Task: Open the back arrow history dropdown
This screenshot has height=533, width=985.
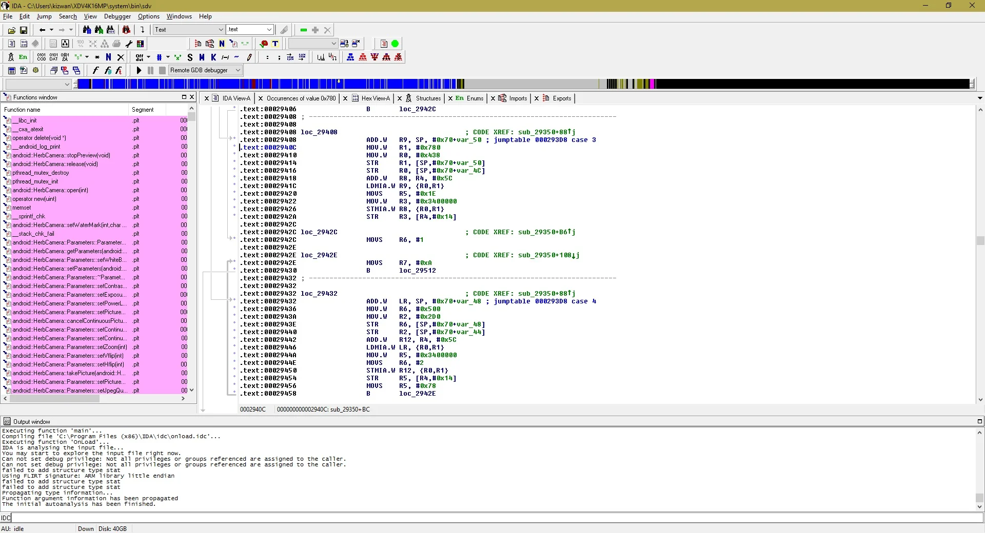Action: [x=51, y=30]
